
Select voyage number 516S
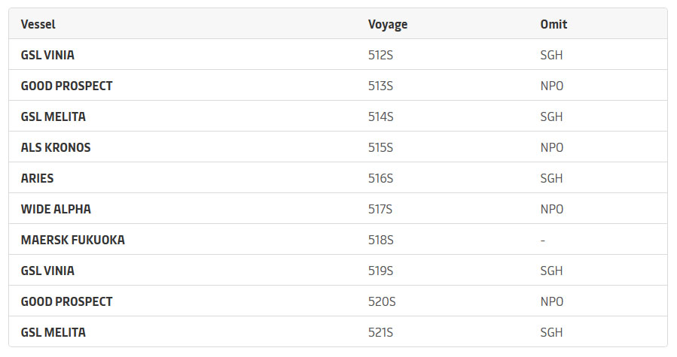(x=381, y=178)
